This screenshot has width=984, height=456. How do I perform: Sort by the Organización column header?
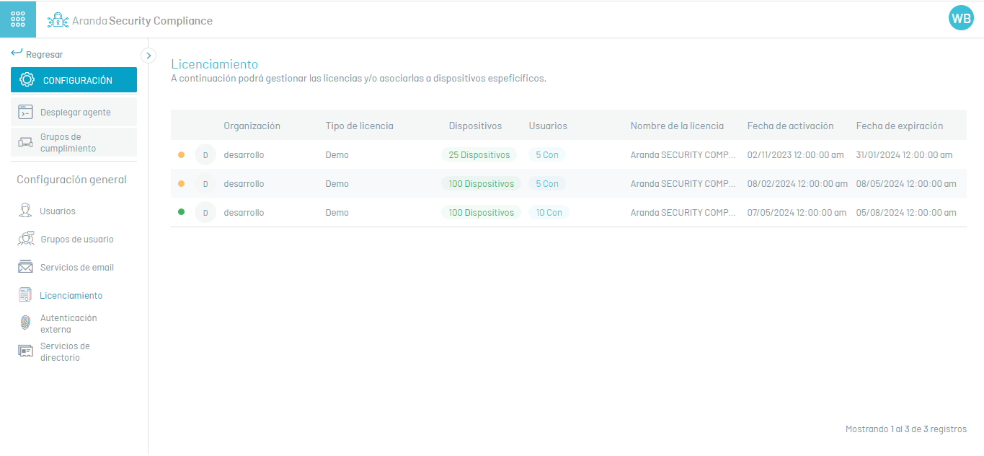point(252,126)
